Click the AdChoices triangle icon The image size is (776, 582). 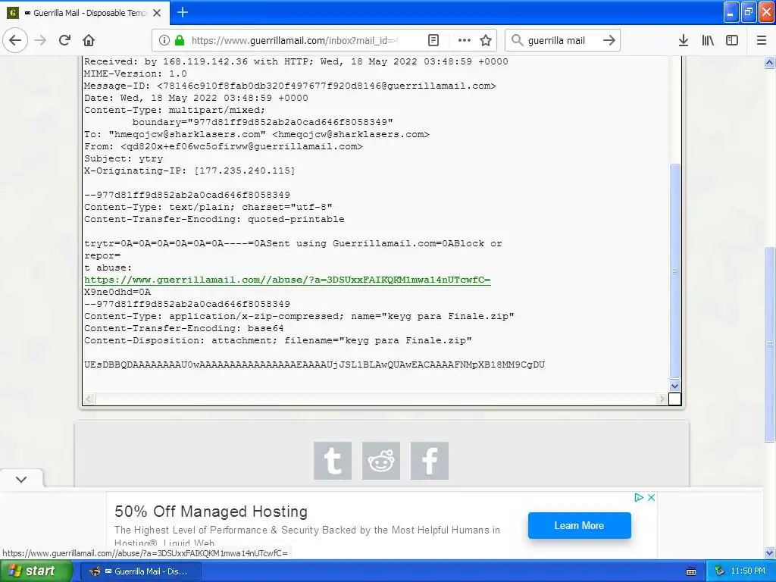click(x=639, y=497)
